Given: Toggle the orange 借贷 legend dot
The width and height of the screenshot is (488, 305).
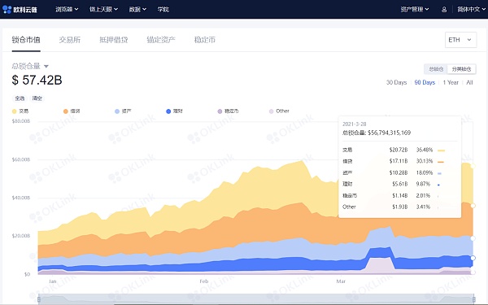Looking at the screenshot, I should click(x=66, y=111).
